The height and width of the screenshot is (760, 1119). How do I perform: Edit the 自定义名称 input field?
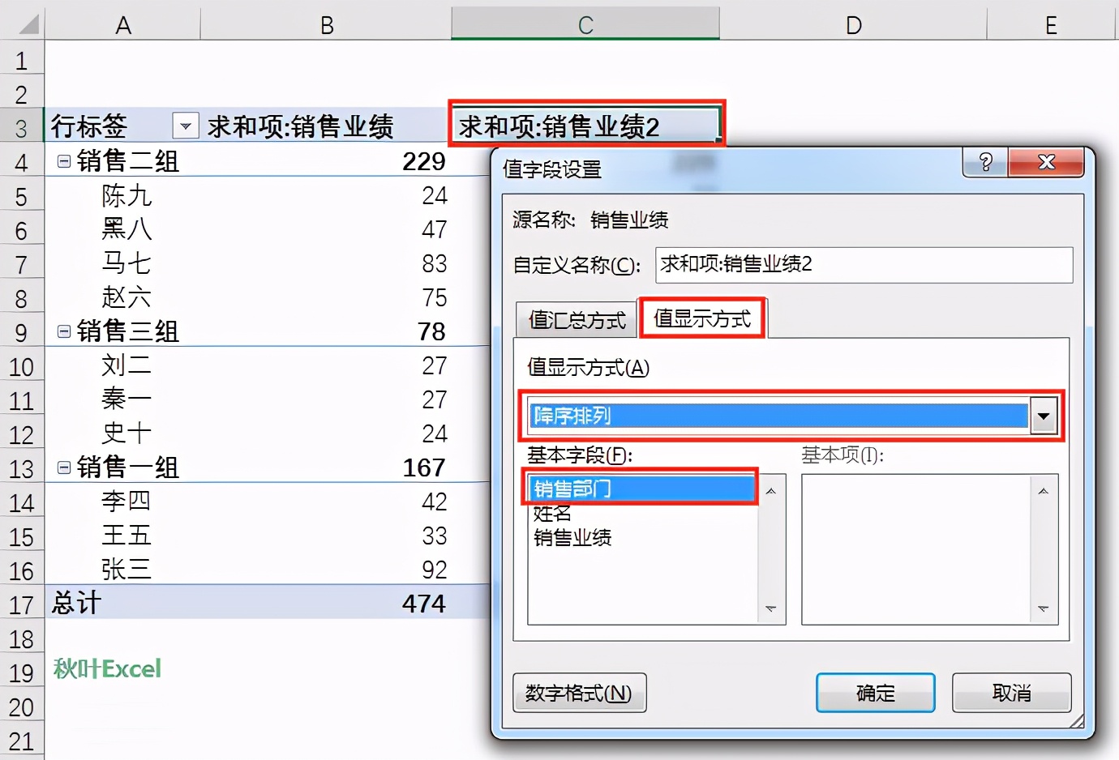coord(864,265)
